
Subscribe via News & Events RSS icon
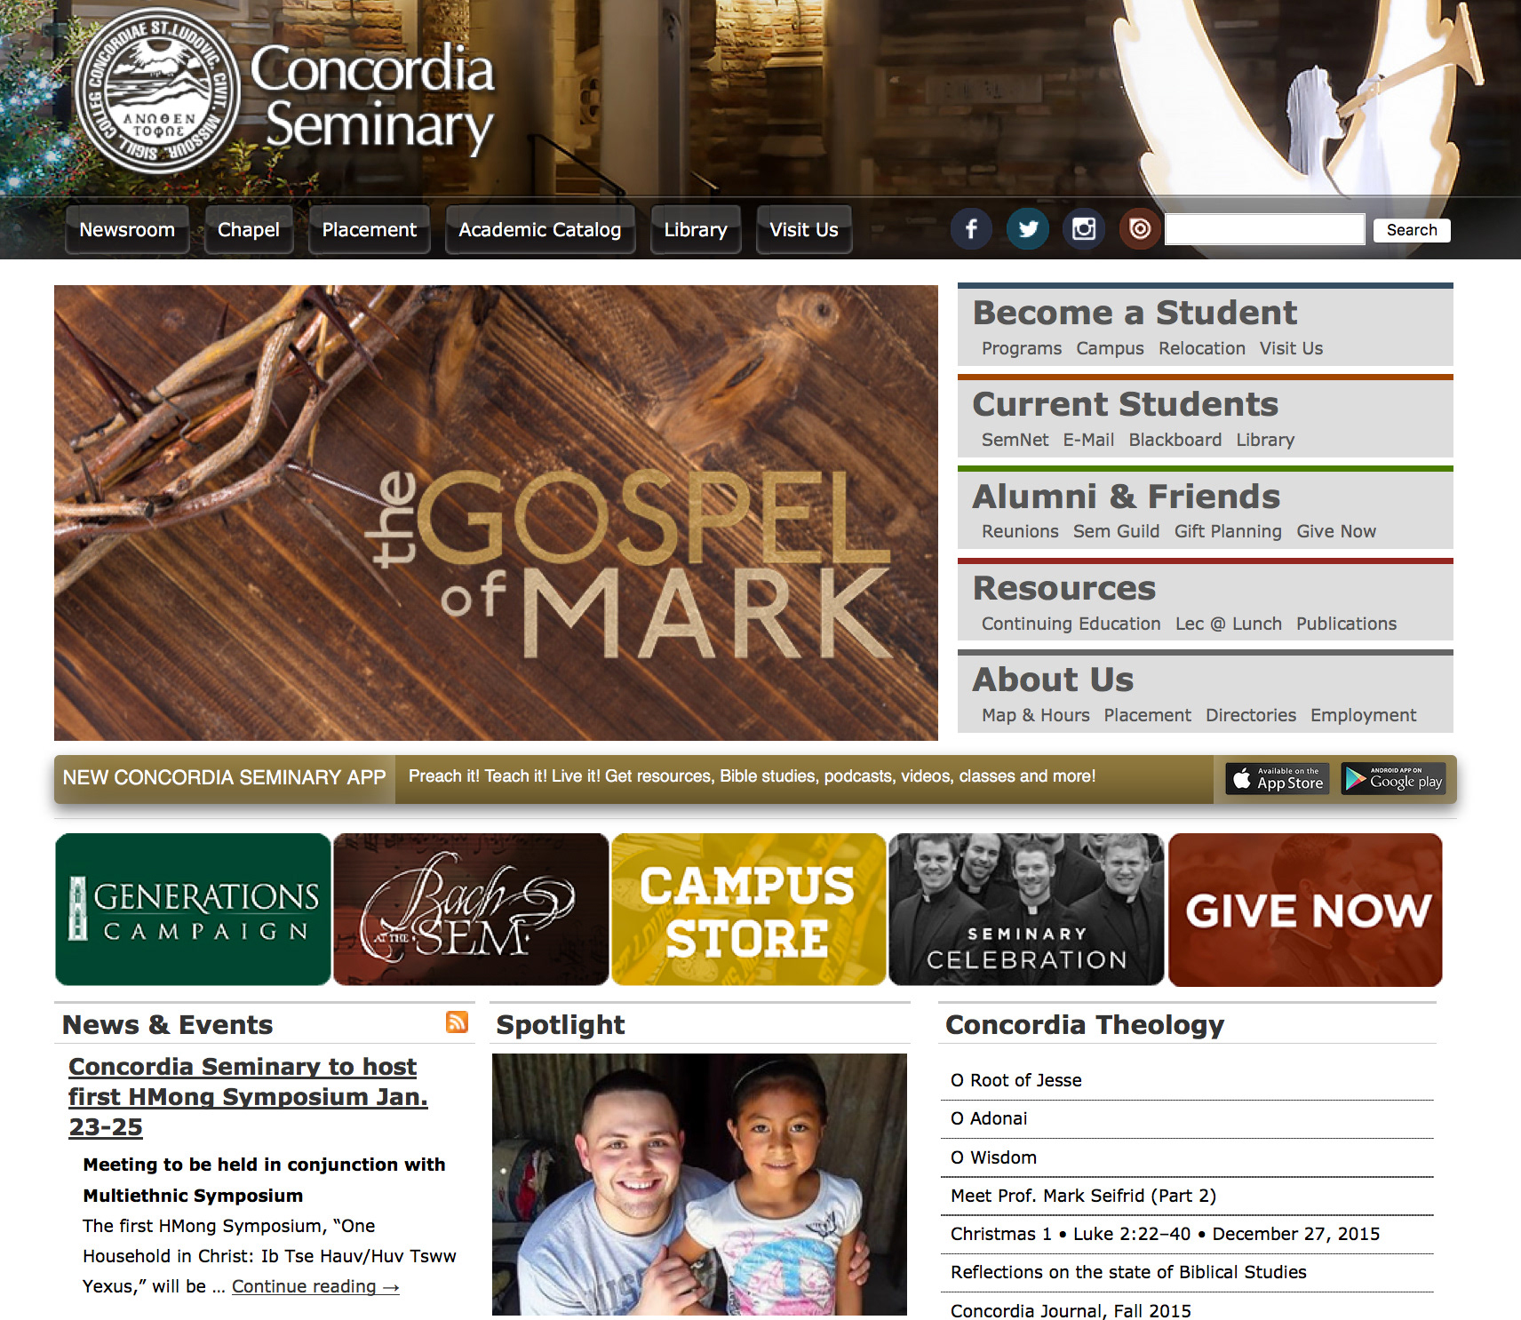point(457,1022)
